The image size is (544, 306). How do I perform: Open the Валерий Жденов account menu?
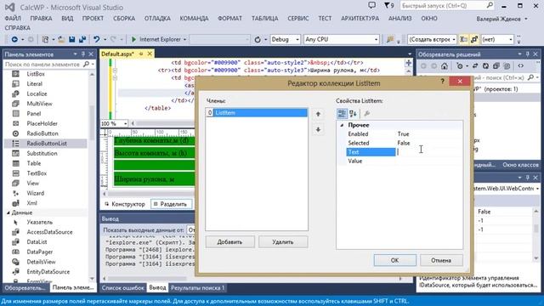501,19
